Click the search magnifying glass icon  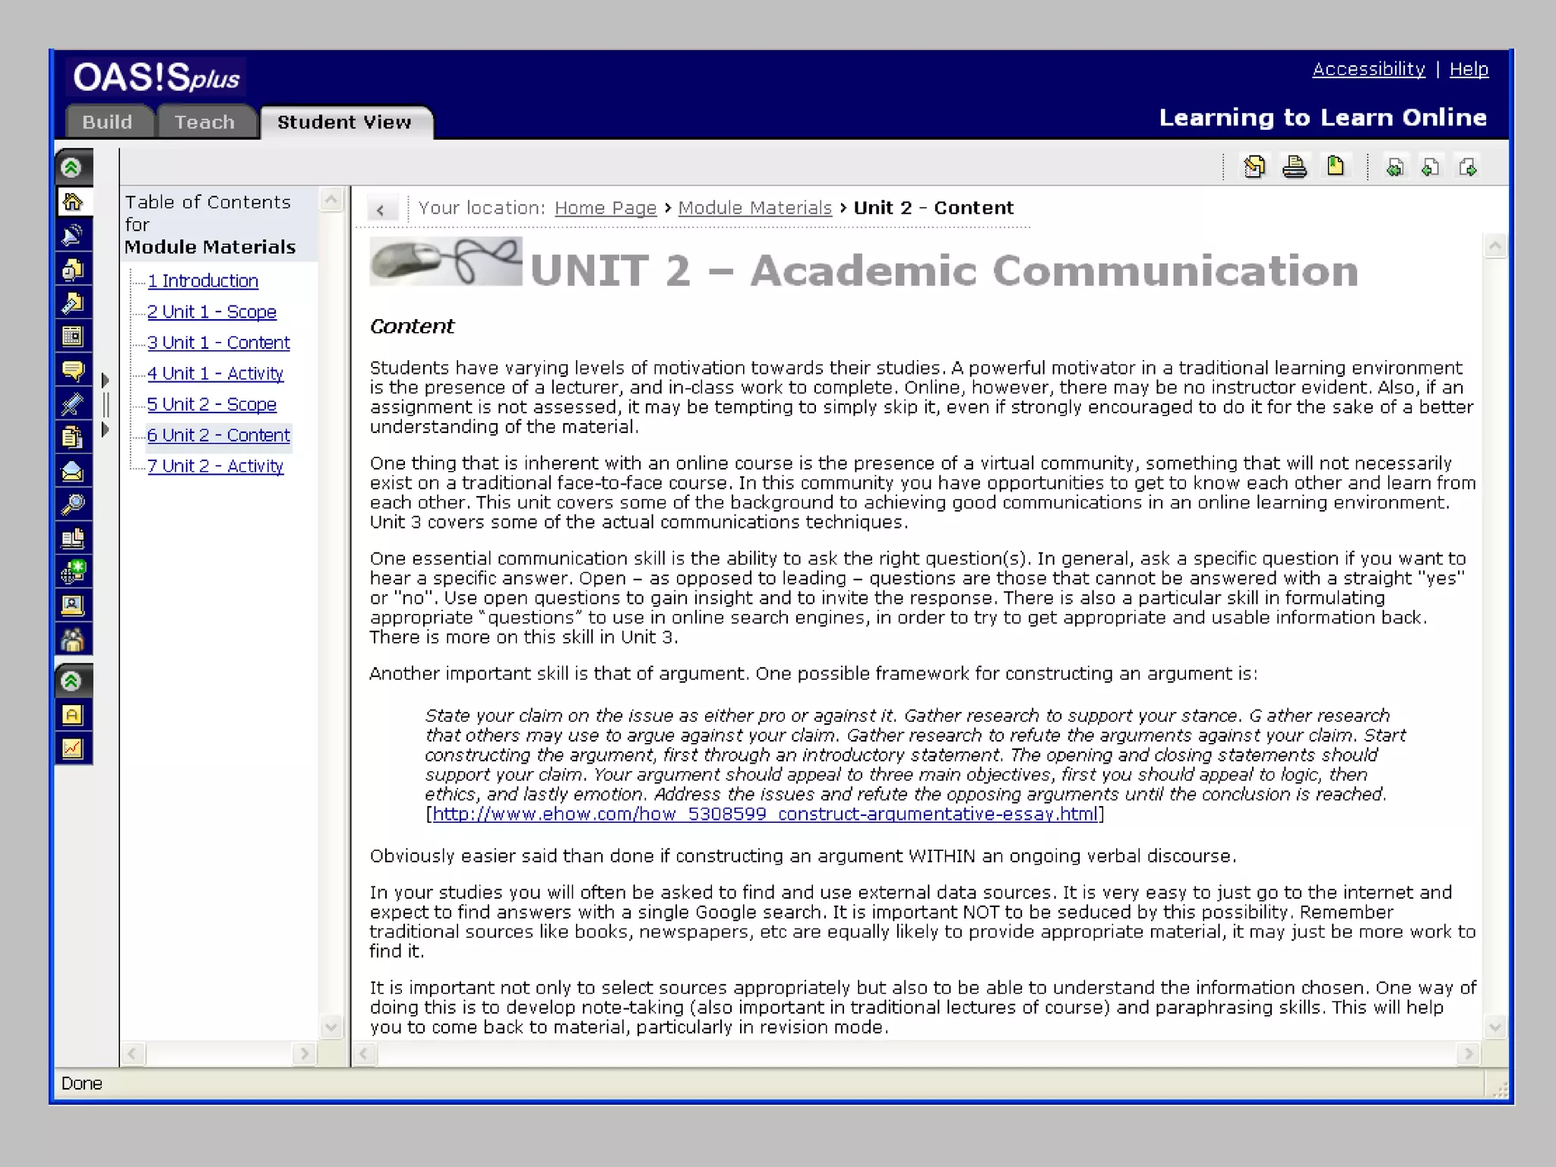coord(73,504)
